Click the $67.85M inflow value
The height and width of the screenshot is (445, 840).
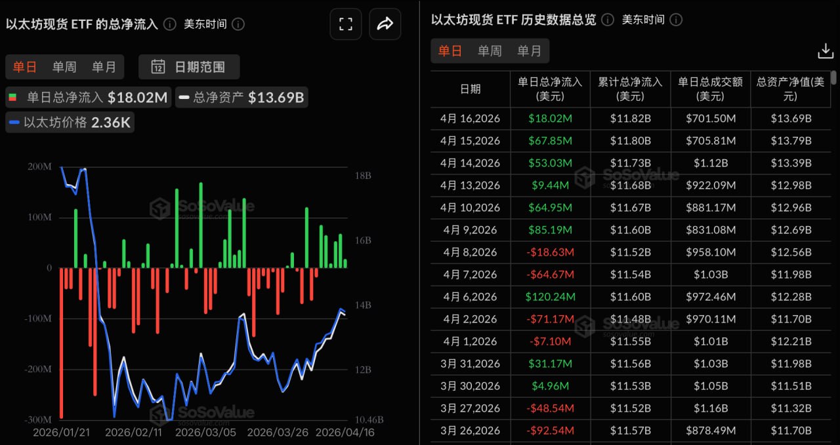[x=550, y=141]
